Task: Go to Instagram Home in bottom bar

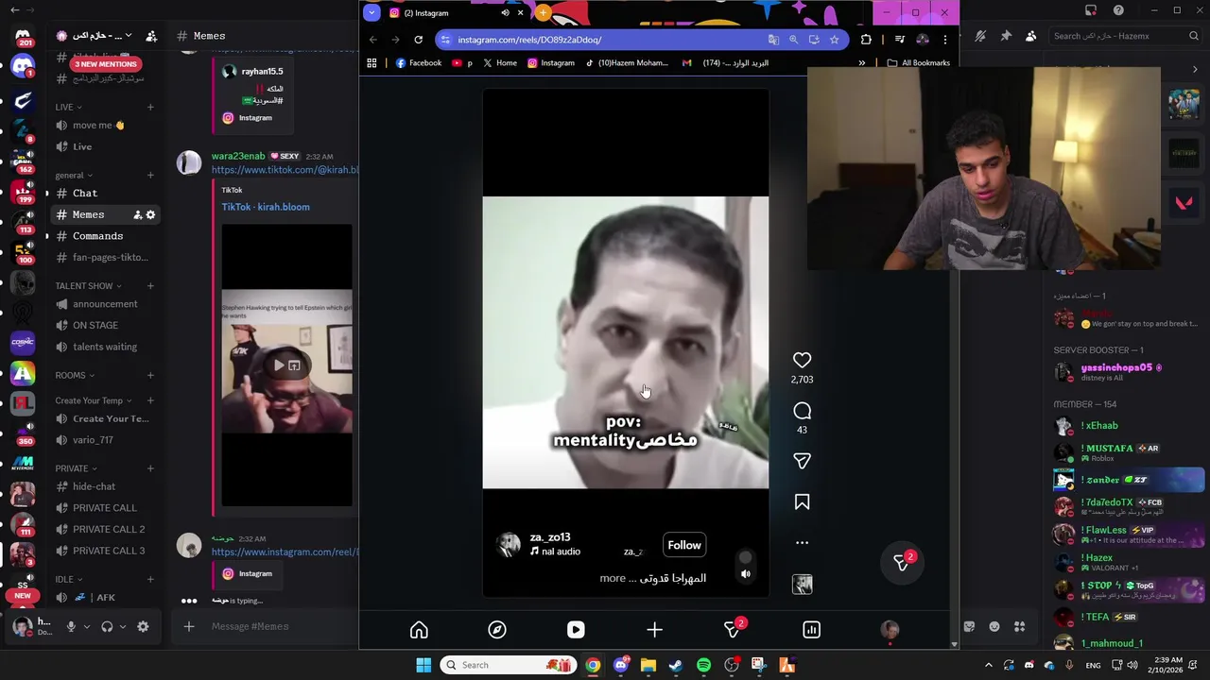Action: pos(419,630)
